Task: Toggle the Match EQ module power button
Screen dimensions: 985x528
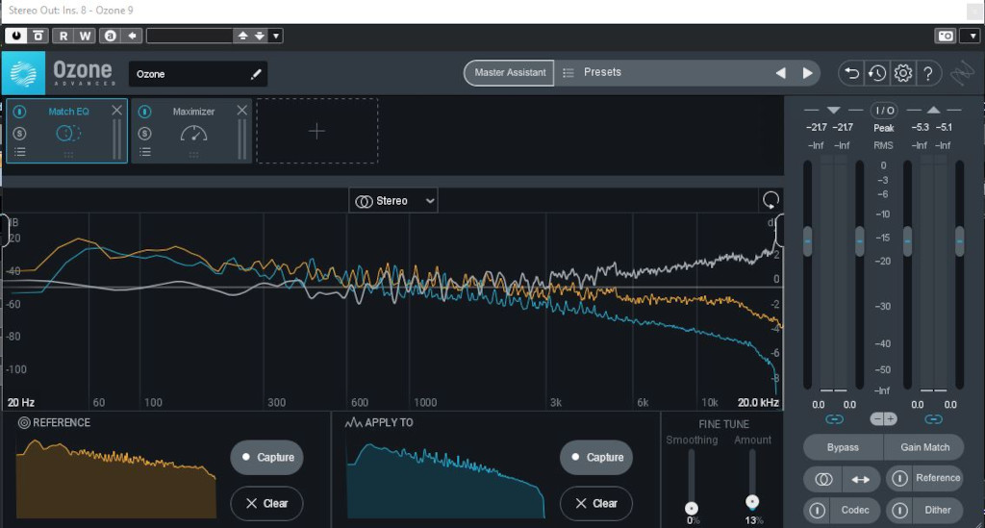Action: (x=19, y=112)
